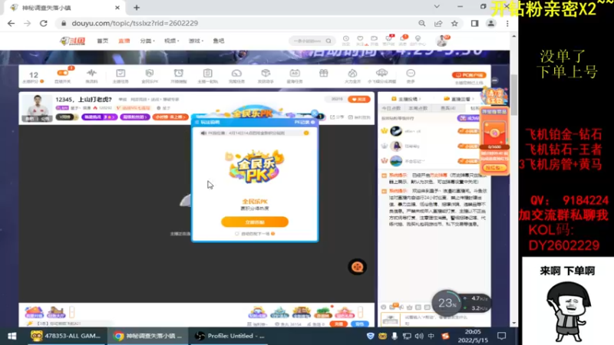The height and width of the screenshot is (345, 614).
Task: Click Chrome zoom magnifier icon in address bar
Action: click(421, 24)
